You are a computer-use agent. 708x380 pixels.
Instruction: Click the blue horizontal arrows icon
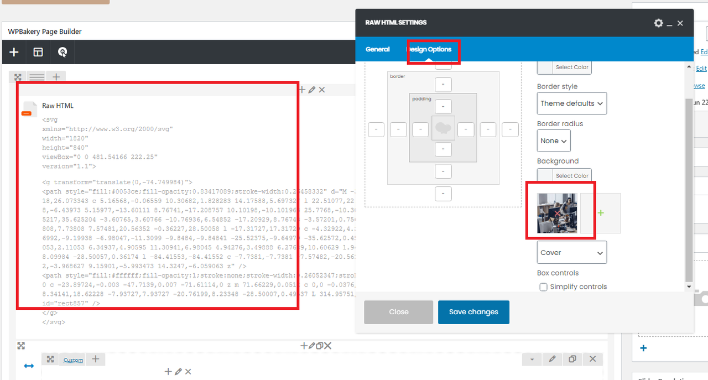tap(29, 366)
